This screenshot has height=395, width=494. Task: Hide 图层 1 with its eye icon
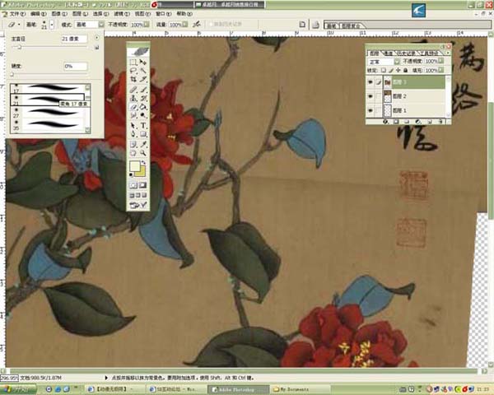[x=370, y=110]
